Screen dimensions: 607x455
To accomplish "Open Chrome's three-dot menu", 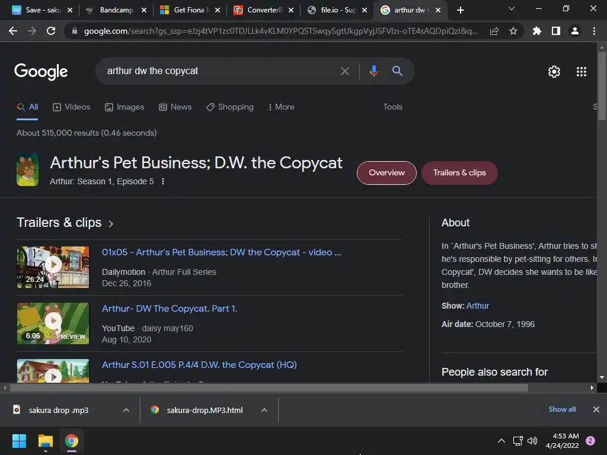I will [594, 31].
